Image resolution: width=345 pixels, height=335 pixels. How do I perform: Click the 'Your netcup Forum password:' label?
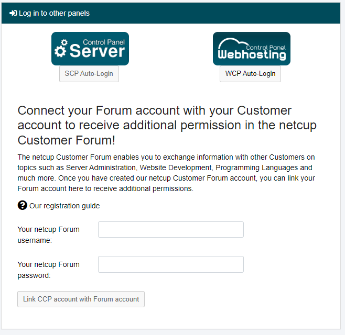click(x=48, y=270)
